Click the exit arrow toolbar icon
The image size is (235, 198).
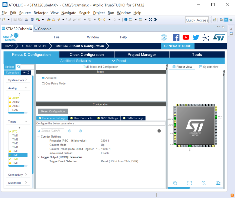155,20
